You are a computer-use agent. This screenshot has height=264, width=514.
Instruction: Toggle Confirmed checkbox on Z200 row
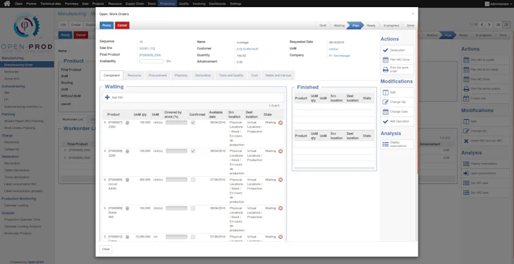193,151
